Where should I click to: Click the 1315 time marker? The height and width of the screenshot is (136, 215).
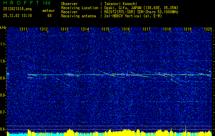coord(105,29)
